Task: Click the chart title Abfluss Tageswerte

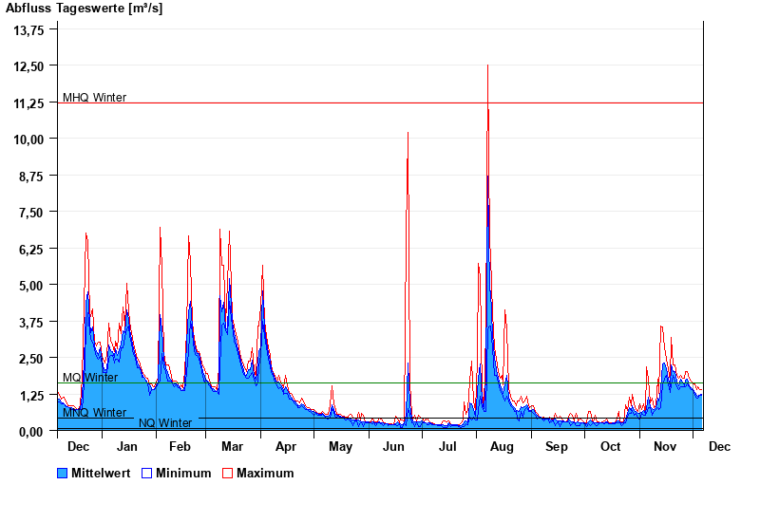Action: [77, 9]
